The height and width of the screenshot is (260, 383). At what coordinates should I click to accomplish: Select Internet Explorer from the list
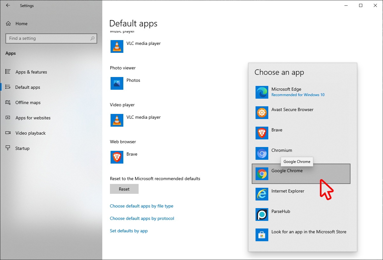coord(301,194)
